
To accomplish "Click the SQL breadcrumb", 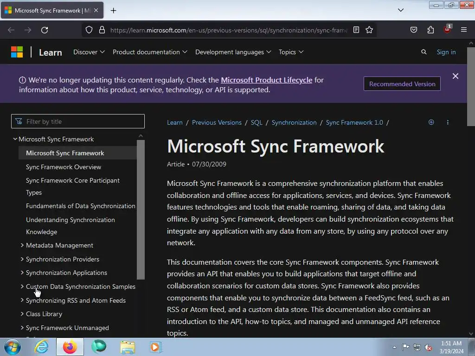I will (x=257, y=122).
